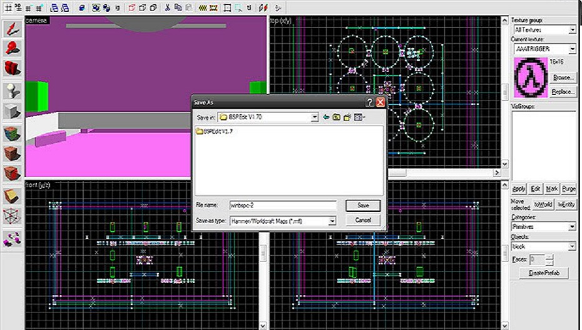The image size is (582, 330).
Task: Activate the wireframe Vertex manipulation tool
Action: (x=12, y=216)
